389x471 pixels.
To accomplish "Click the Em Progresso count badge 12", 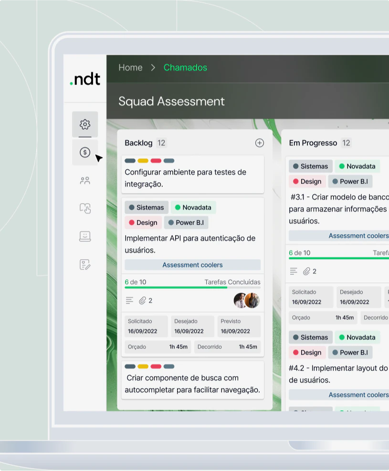I will [346, 143].
